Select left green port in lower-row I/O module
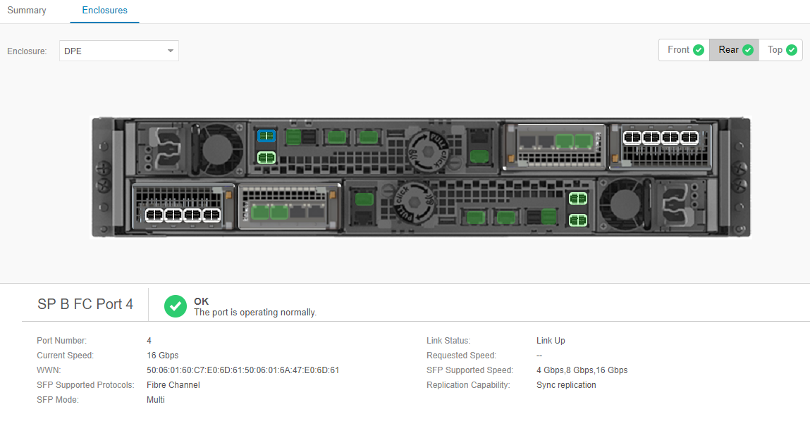 [260, 211]
